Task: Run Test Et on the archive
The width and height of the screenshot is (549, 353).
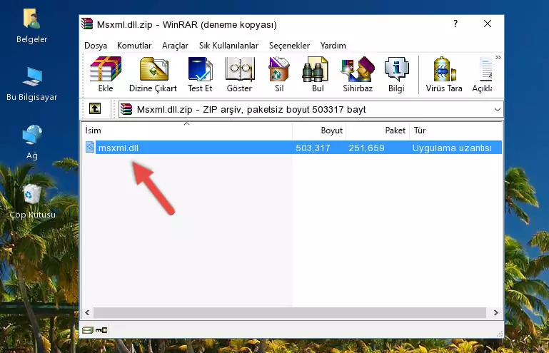Action: [200, 74]
